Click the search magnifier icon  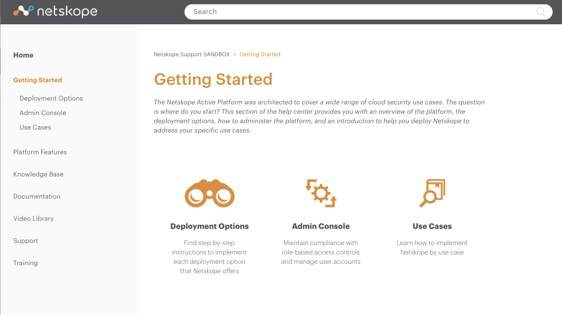[541, 12]
